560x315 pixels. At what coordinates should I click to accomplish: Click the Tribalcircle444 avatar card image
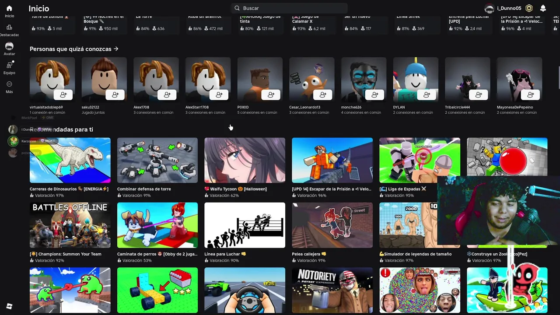(468, 80)
